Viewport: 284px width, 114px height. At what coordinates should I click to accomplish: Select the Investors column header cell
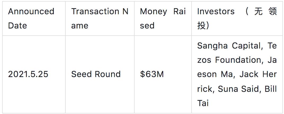(237, 18)
